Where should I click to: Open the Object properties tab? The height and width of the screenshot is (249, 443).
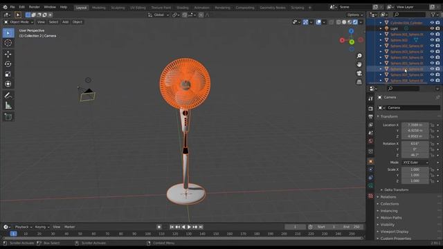click(x=371, y=161)
